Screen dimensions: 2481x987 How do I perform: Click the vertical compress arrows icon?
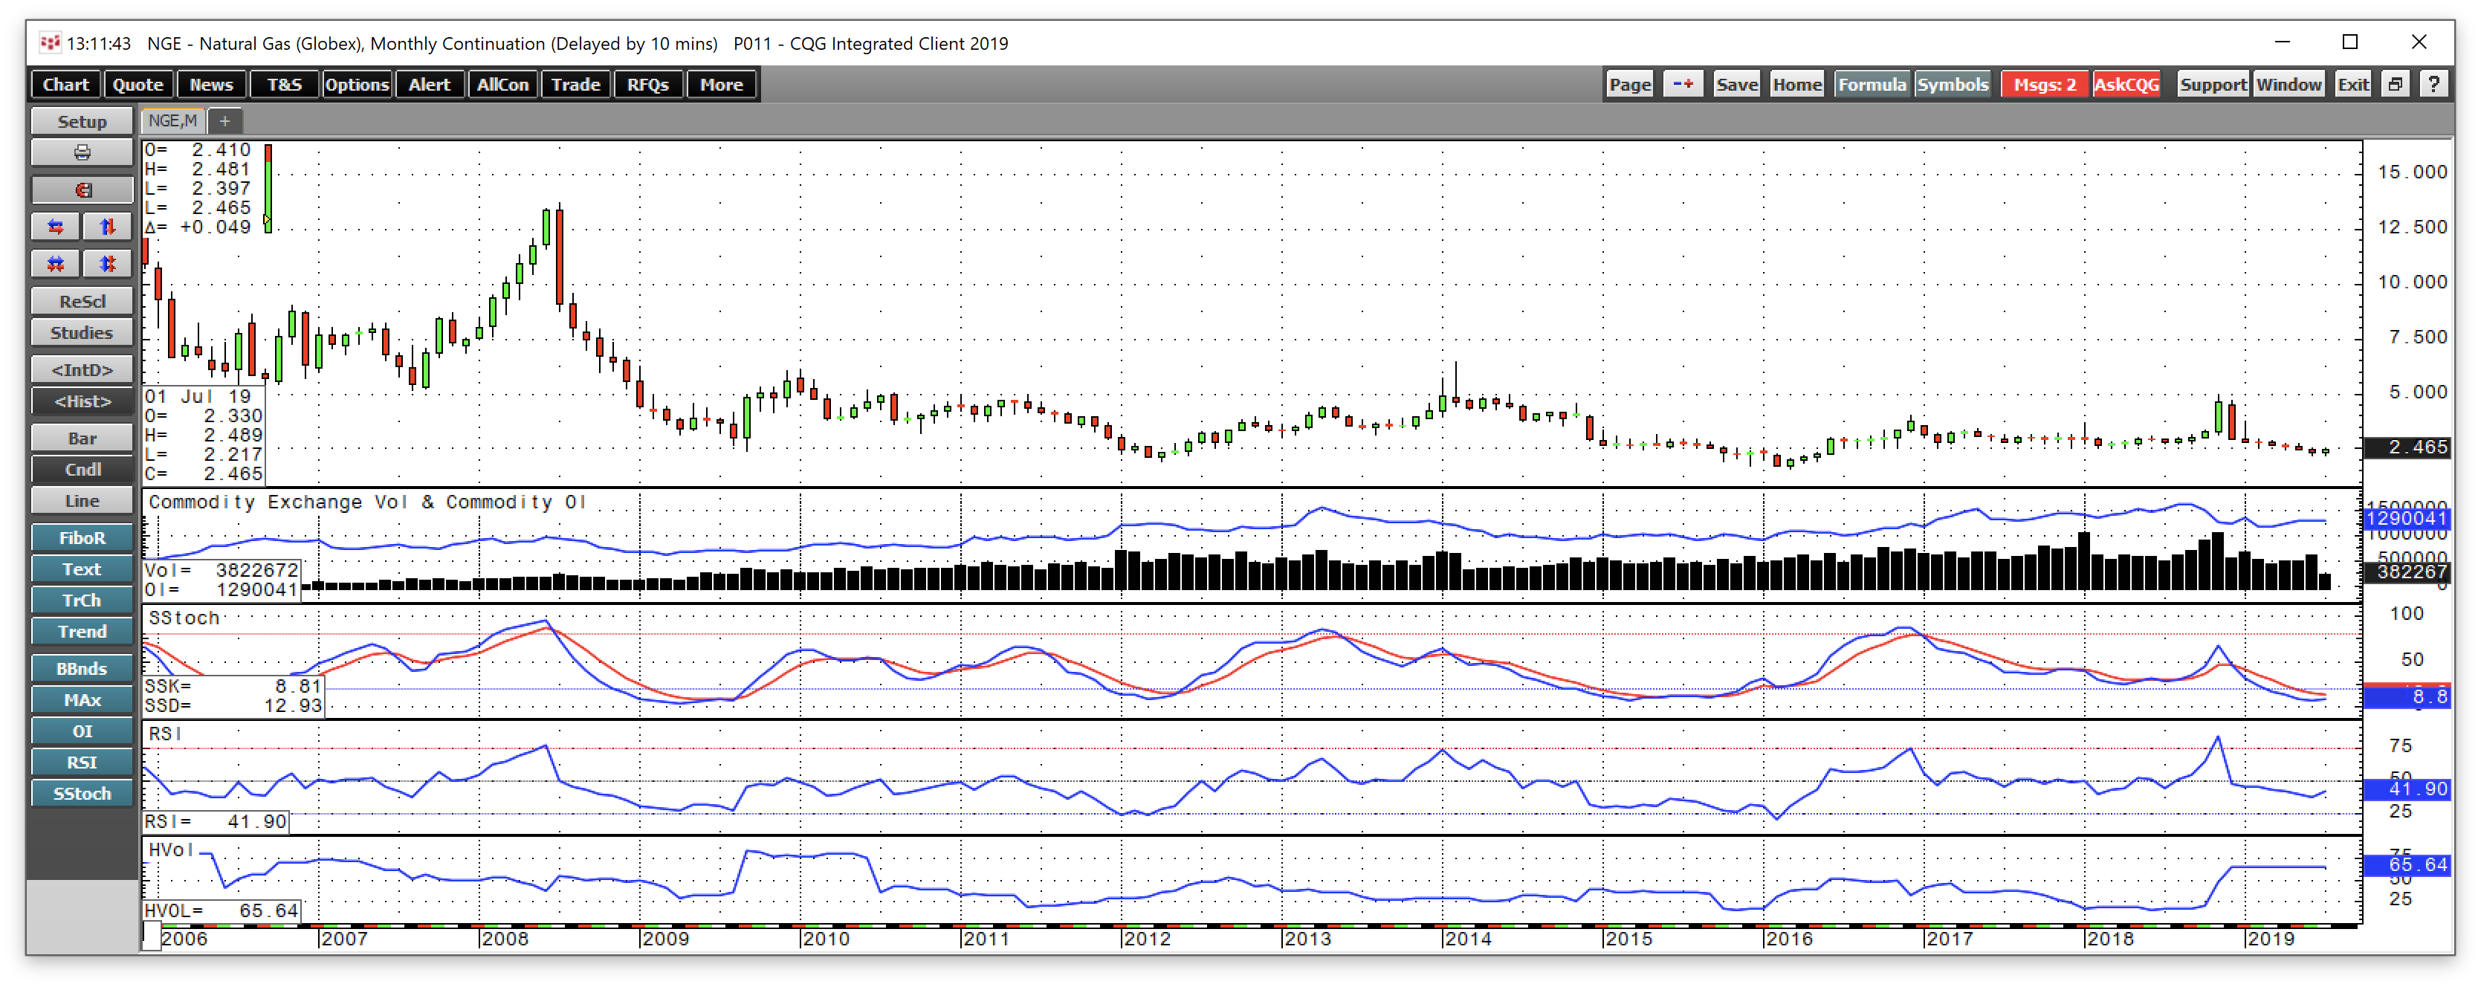tap(107, 263)
